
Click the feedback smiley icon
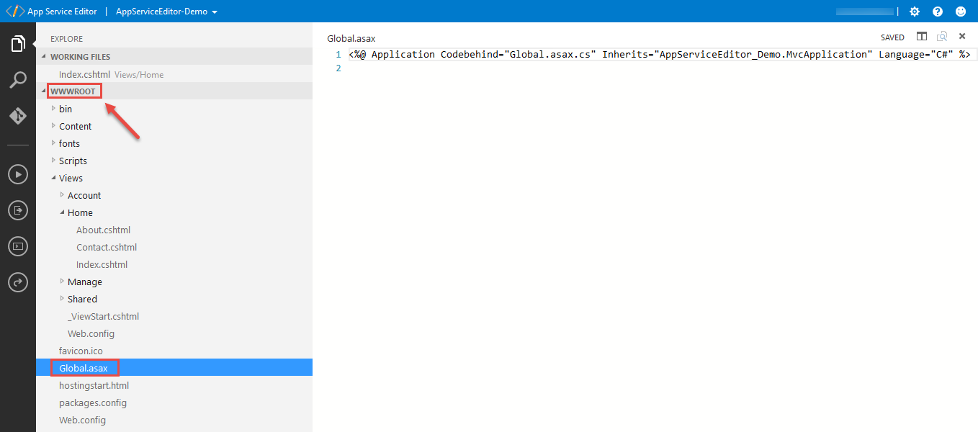click(961, 12)
